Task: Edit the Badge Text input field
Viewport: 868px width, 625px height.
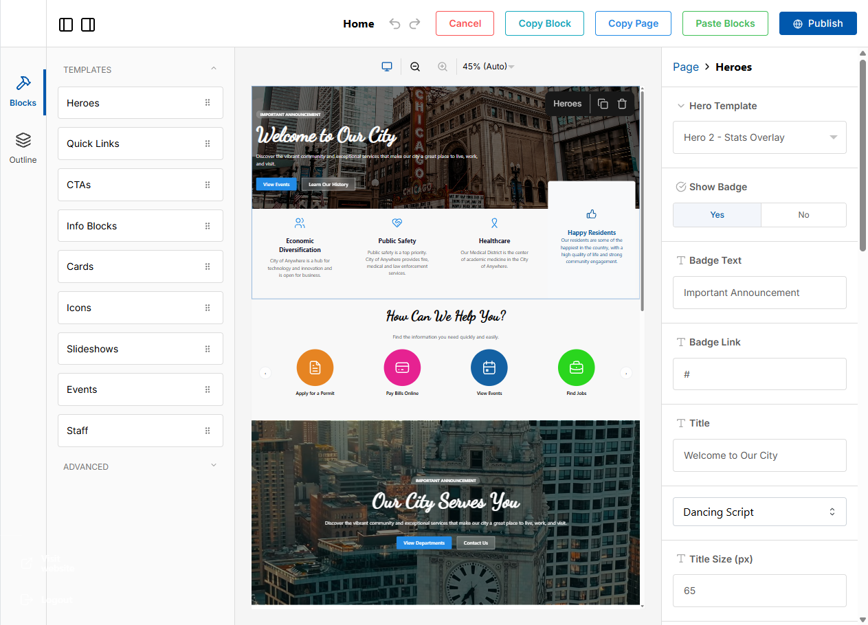Action: click(x=759, y=293)
